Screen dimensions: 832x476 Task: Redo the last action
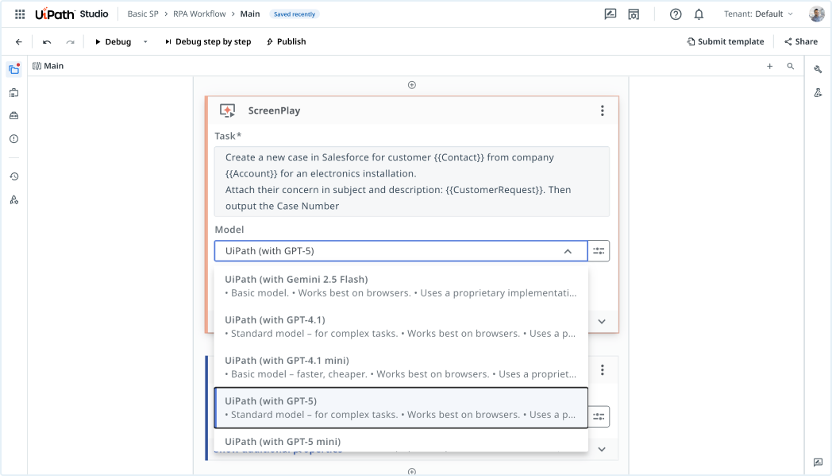point(70,41)
